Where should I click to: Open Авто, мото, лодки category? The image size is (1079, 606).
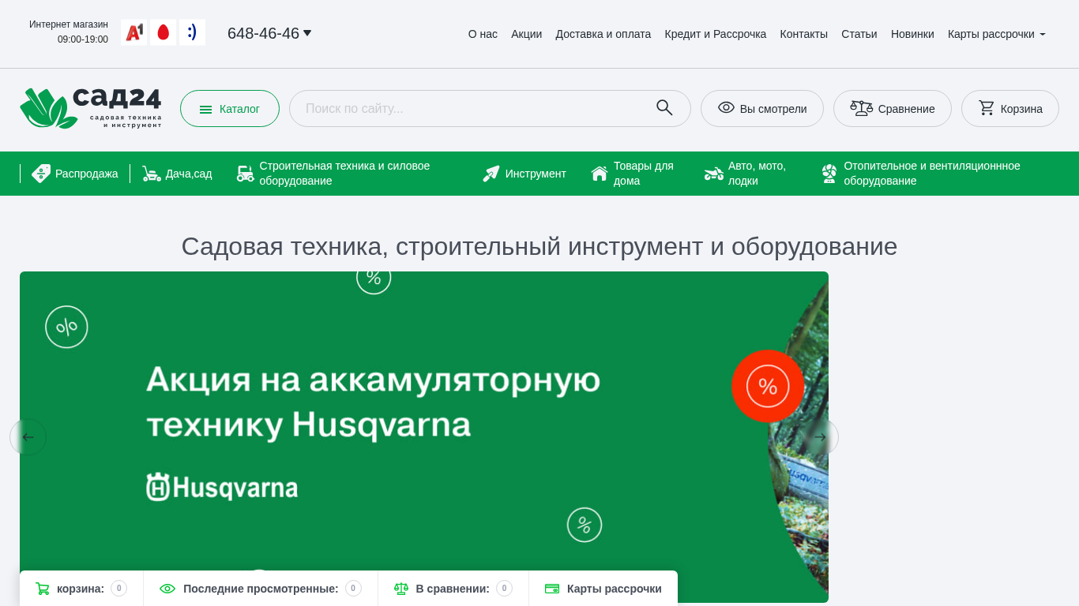[x=750, y=174]
